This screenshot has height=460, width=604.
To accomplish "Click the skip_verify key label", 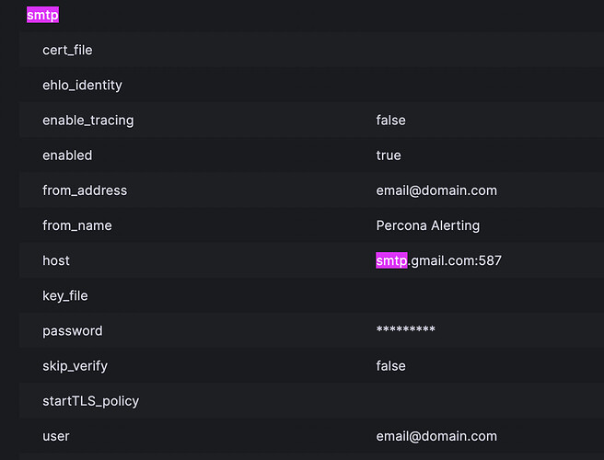I will (x=75, y=365).
